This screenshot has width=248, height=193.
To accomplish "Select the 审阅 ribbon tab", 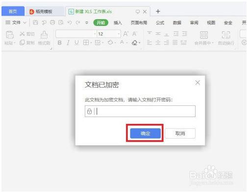I will pos(194,23).
